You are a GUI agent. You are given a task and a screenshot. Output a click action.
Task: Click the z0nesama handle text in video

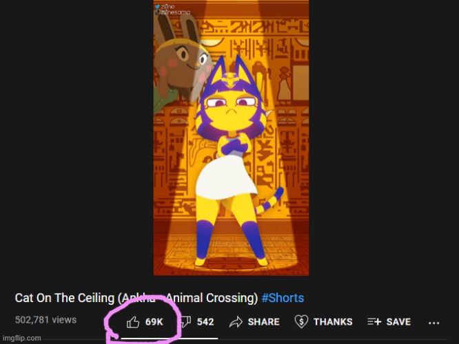click(175, 12)
